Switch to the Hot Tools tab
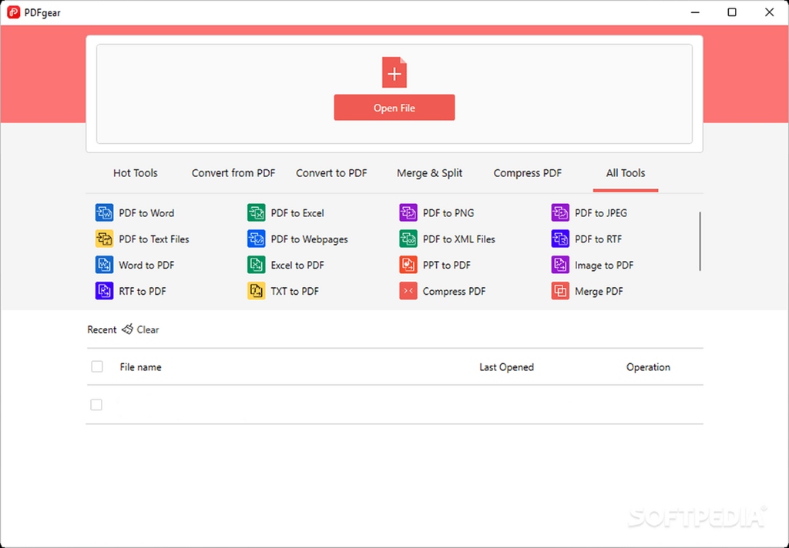 136,173
